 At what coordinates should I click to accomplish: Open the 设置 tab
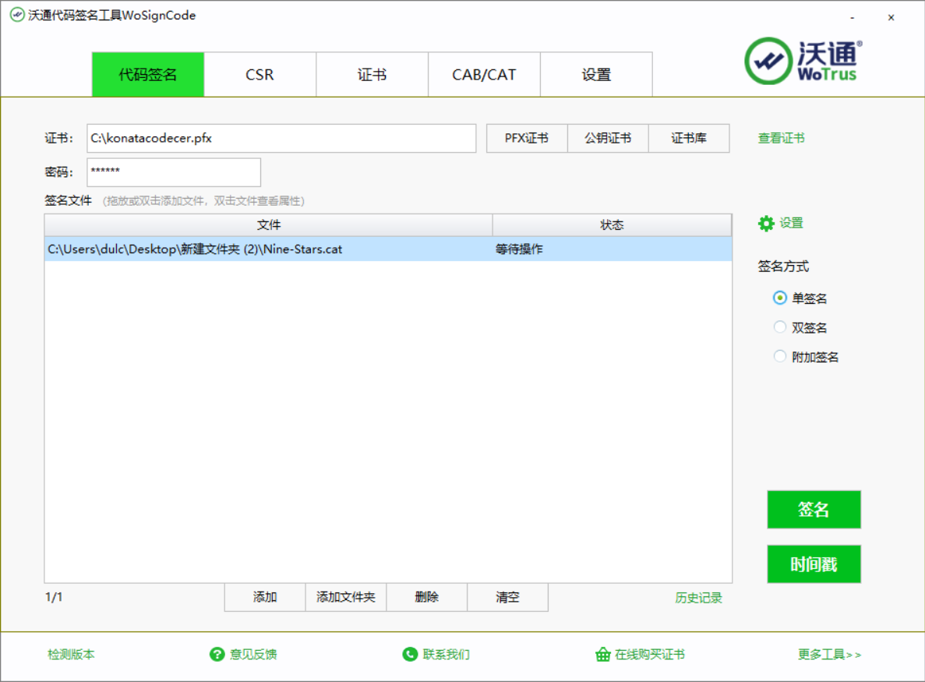596,74
